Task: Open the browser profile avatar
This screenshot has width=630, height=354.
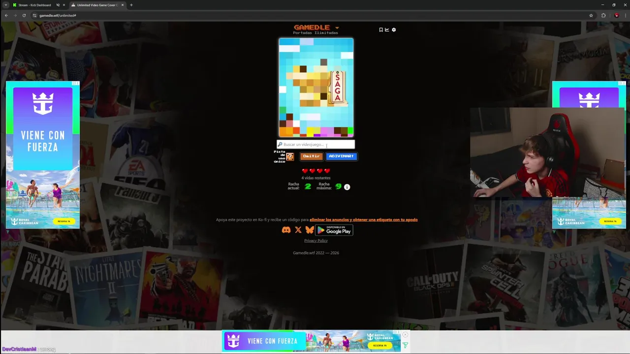Action: click(x=616, y=15)
